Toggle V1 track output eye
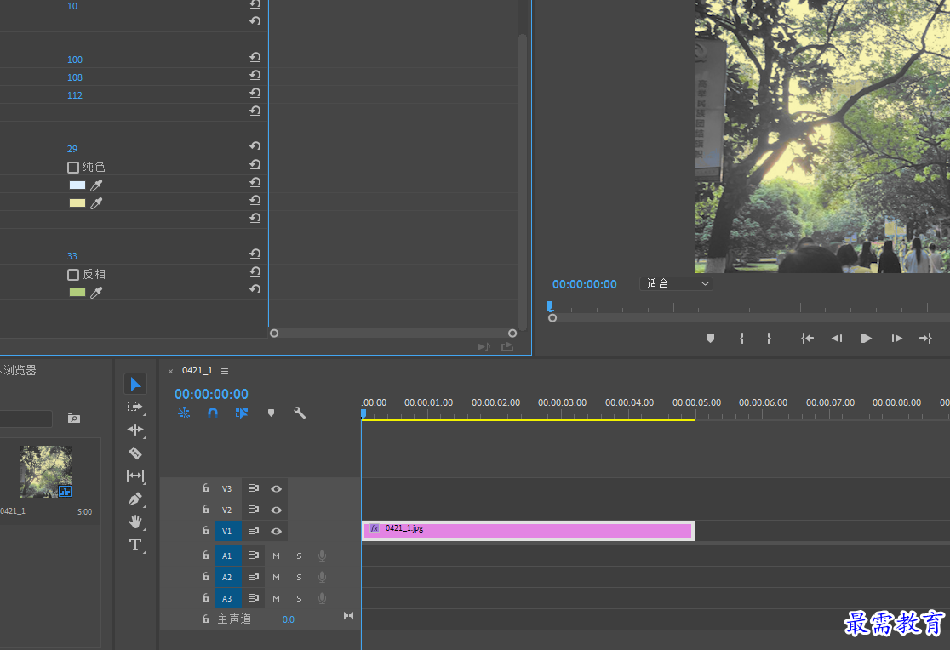Screen dimensions: 950x650 (x=277, y=531)
